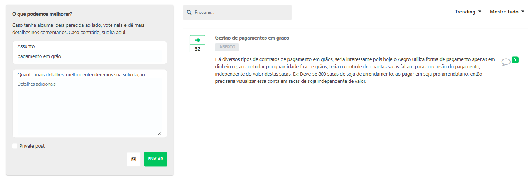This screenshot has width=532, height=183.
Task: Click the ABERTO status badge
Action: pyautogui.click(x=227, y=47)
